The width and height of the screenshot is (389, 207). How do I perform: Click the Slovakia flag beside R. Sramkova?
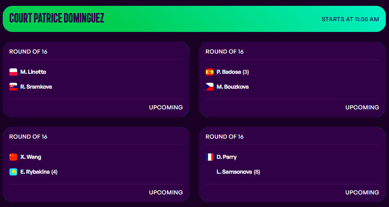pos(13,87)
